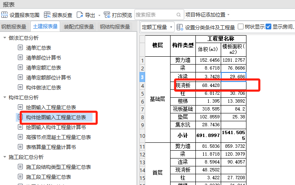This screenshot has width=295, height=185.
Task: Click the 导出 export icon
Action: point(80,14)
